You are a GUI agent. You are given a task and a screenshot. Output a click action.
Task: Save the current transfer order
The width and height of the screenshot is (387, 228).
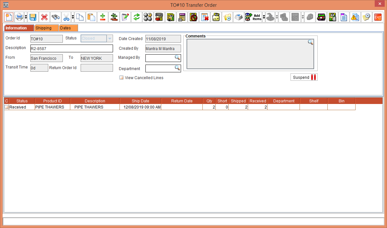coord(33,17)
